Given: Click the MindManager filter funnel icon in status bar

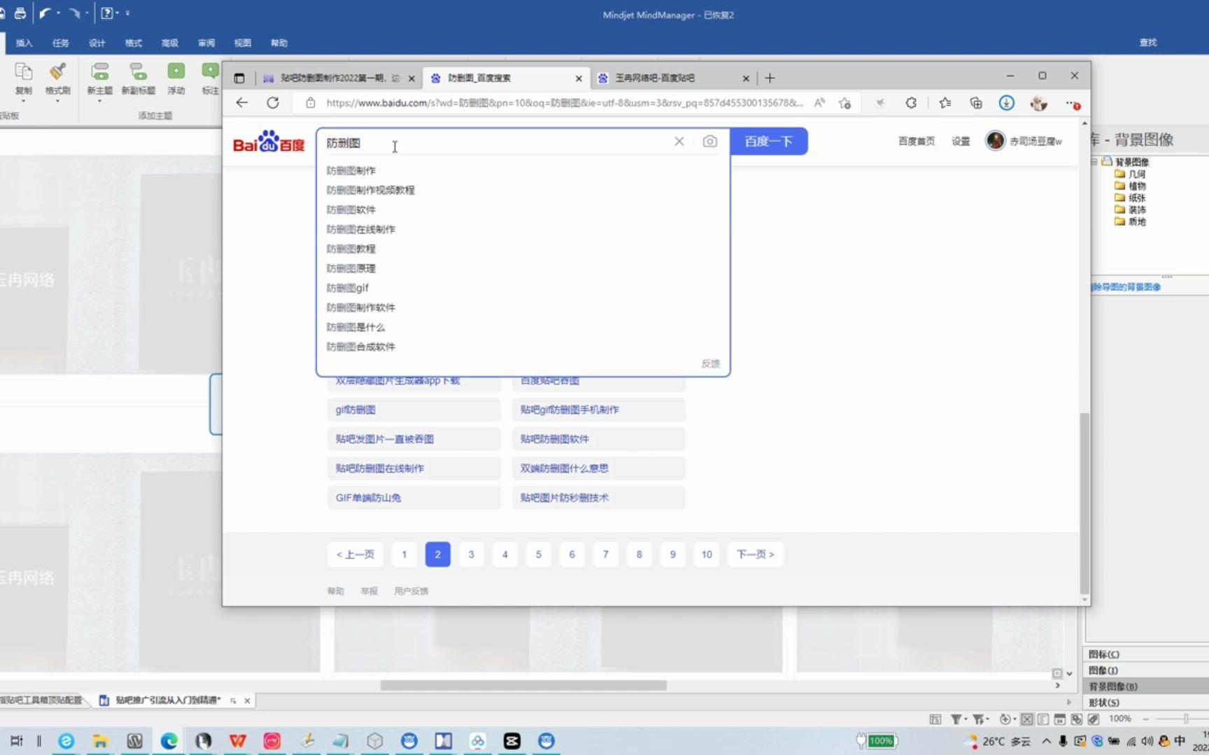Looking at the screenshot, I should point(956,719).
